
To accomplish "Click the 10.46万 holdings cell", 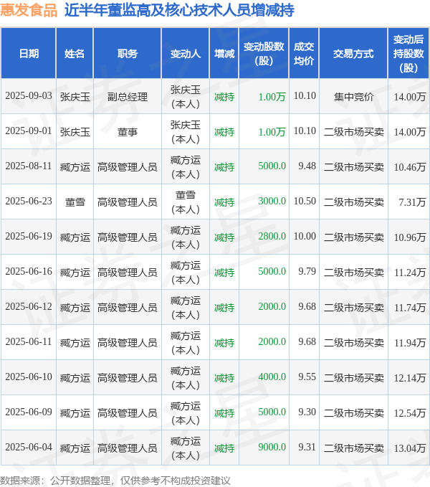I will coord(409,167).
